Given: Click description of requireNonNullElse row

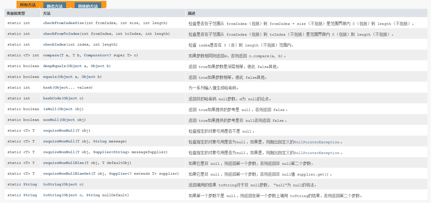Looking at the screenshot, I should pos(251,164).
